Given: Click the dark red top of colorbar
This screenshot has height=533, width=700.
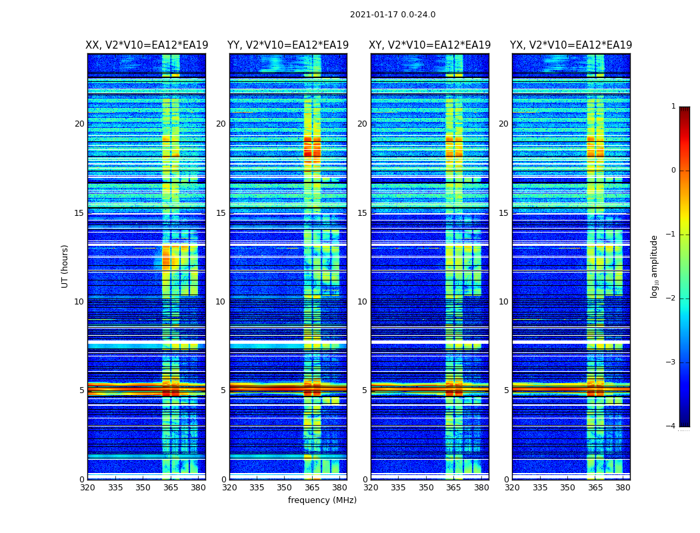Looking at the screenshot, I should point(684,110).
